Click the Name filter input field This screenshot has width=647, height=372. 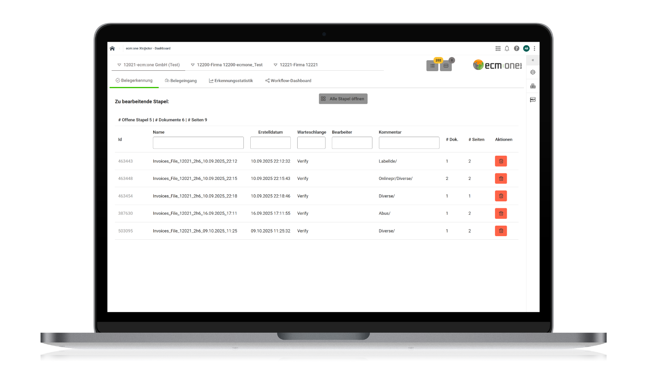point(198,142)
